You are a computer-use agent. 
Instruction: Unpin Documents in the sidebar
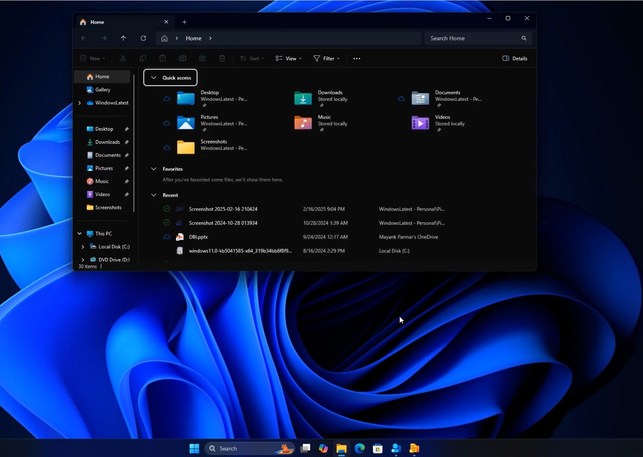pyautogui.click(x=126, y=155)
